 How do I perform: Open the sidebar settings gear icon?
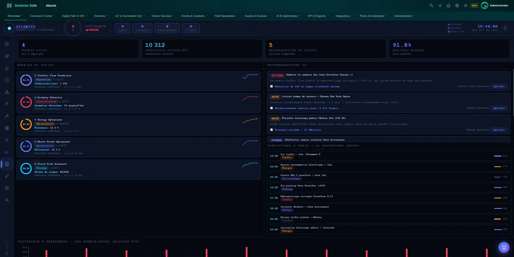tap(7, 188)
